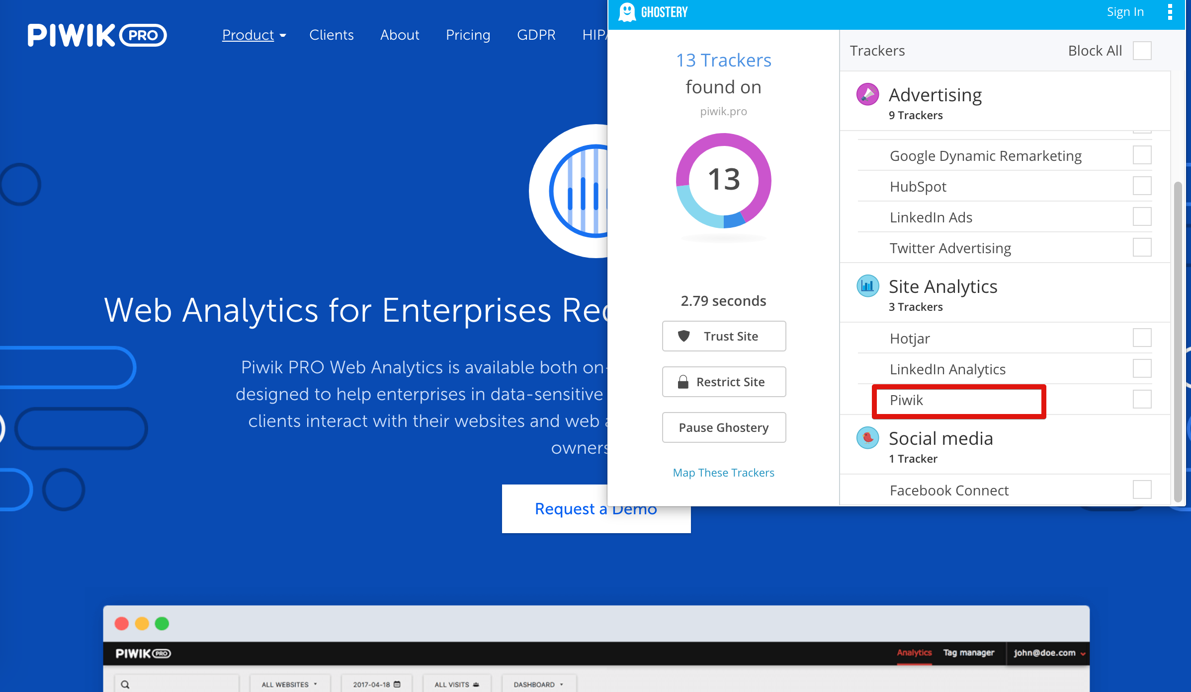Click the red window dot in dashboard preview
Image resolution: width=1191 pixels, height=692 pixels.
122,623
